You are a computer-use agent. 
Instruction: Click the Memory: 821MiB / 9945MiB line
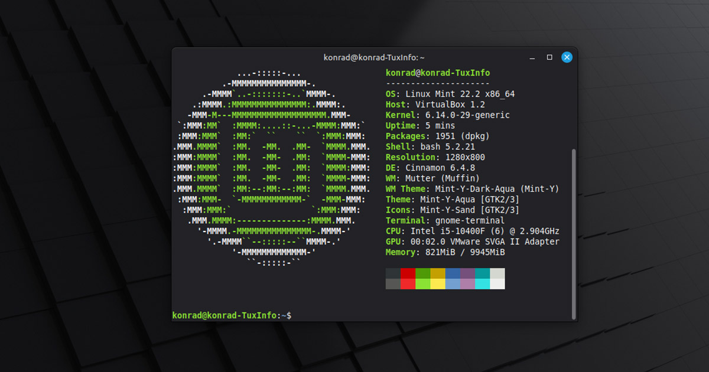click(x=445, y=253)
